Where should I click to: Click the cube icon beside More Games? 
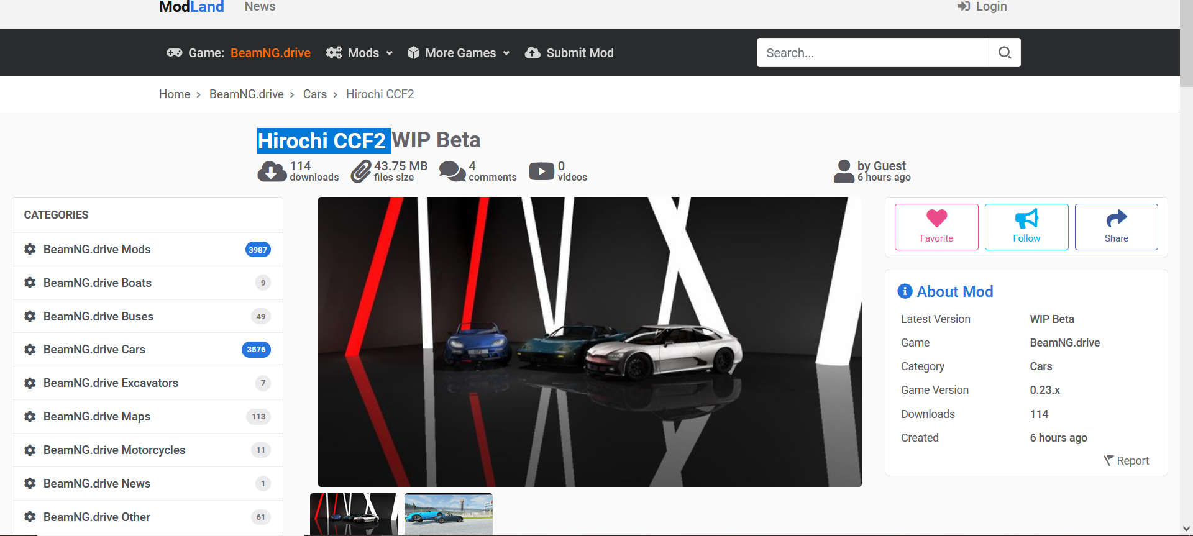[413, 53]
